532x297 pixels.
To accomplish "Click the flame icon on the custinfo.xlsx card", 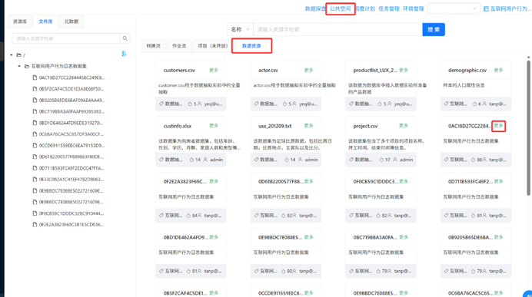I will 191,160.
